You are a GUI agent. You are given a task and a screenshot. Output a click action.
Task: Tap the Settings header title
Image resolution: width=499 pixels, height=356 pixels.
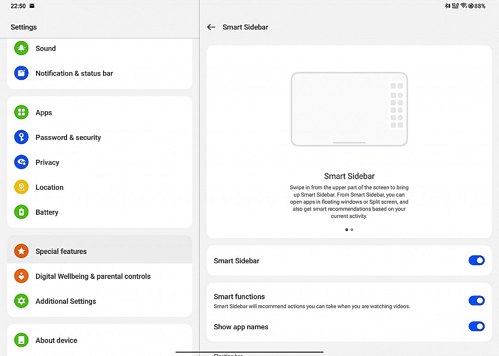pos(24,27)
